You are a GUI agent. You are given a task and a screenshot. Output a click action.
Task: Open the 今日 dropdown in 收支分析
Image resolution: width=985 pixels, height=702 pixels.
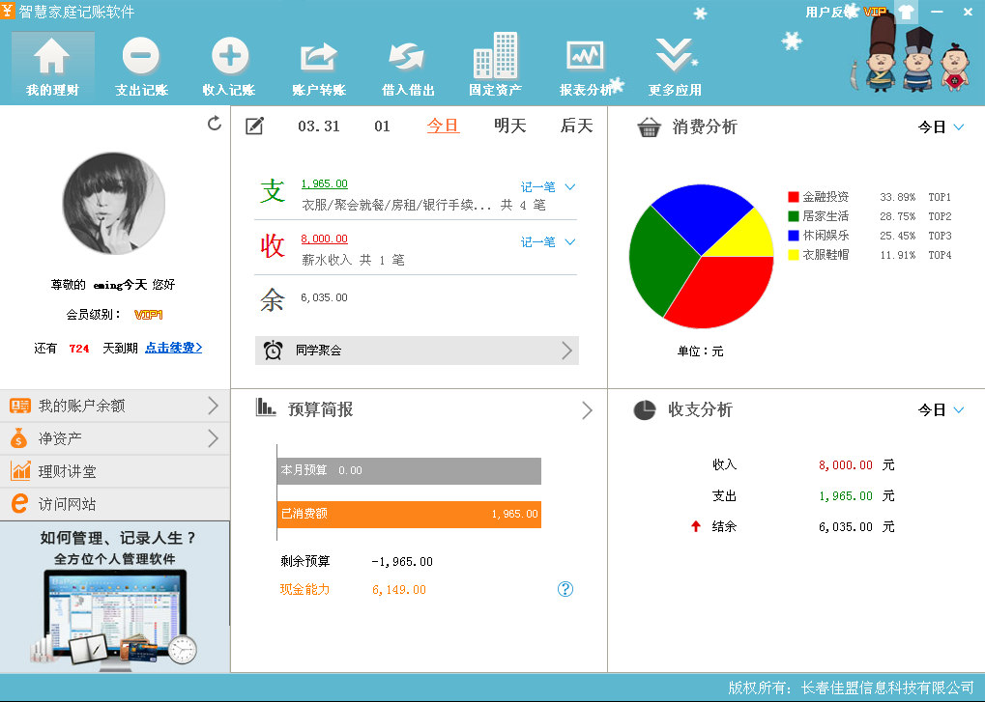(942, 410)
